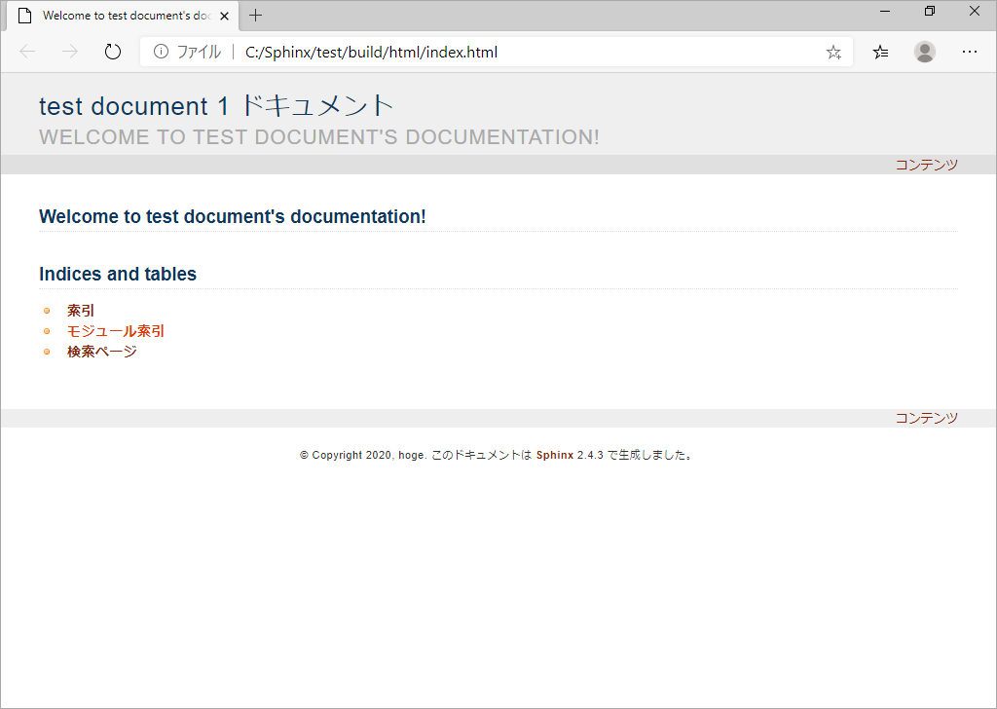Follow the 索引 index link

(x=81, y=311)
